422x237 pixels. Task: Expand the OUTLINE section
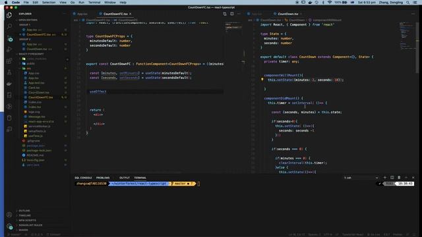[x=24, y=211]
